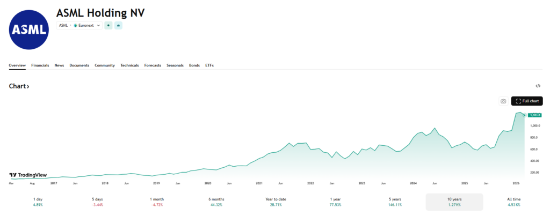550x216 pixels.
Task: Switch chart to 6 months range
Action: pyautogui.click(x=217, y=202)
